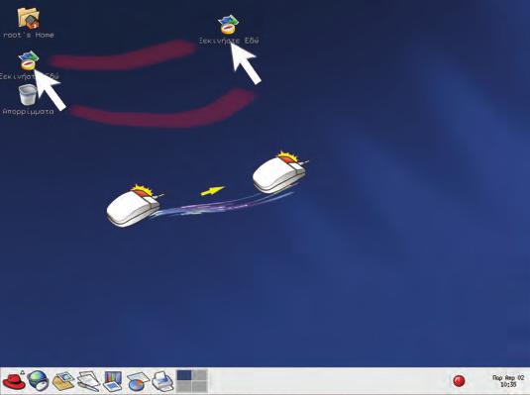Click the panel clock showing 10:35

click(508, 381)
